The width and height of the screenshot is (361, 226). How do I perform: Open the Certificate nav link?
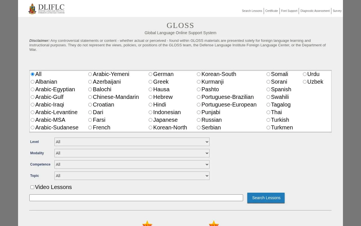coord(272,11)
